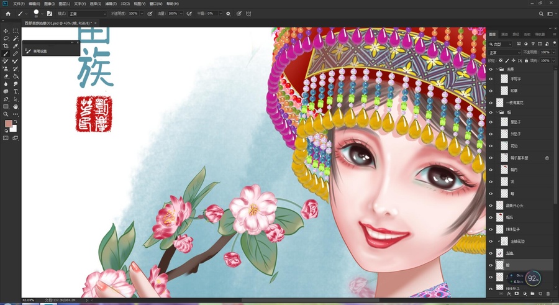The height and width of the screenshot is (305, 559).
Task: Select the Pen tool
Action: click(x=6, y=99)
